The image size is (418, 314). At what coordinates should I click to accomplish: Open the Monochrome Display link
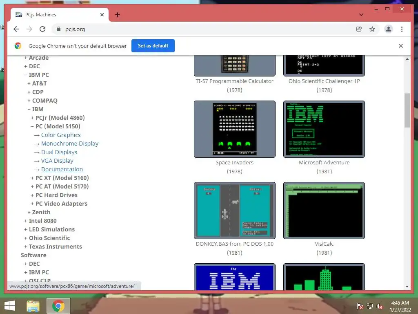[x=70, y=144]
